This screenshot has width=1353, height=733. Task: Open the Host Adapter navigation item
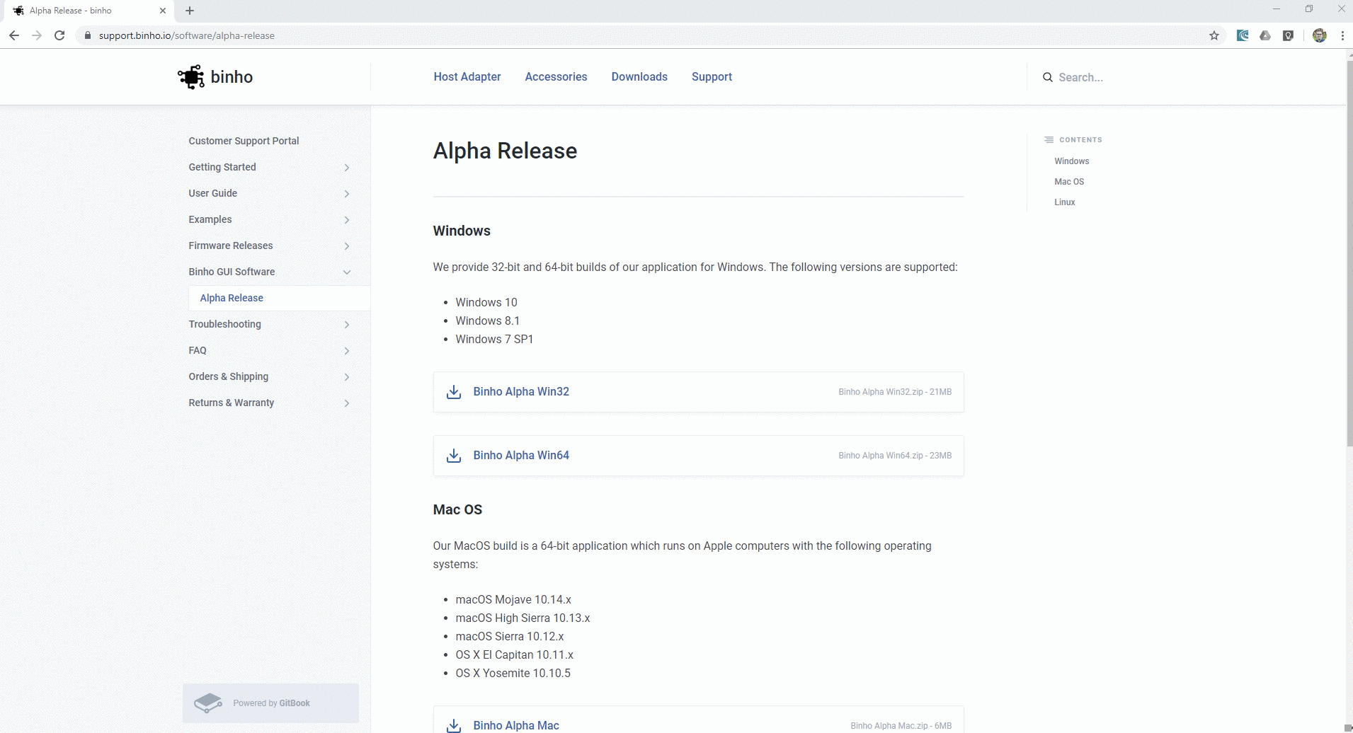pos(467,76)
